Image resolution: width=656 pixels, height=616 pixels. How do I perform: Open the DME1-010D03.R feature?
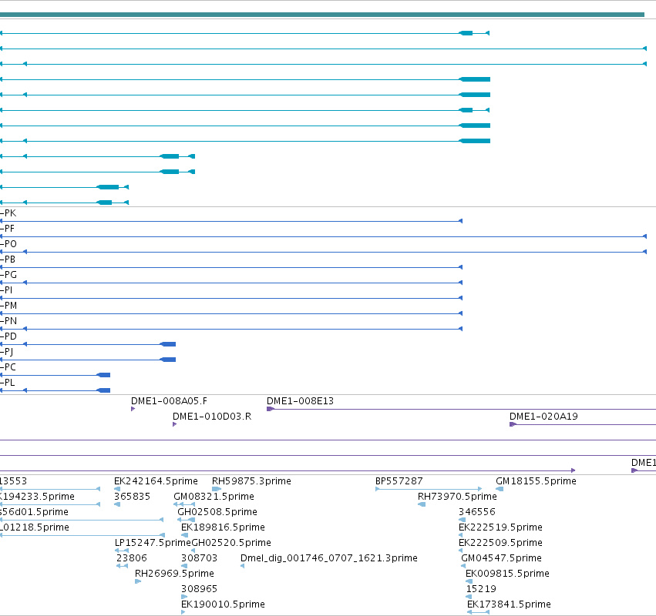click(x=212, y=417)
